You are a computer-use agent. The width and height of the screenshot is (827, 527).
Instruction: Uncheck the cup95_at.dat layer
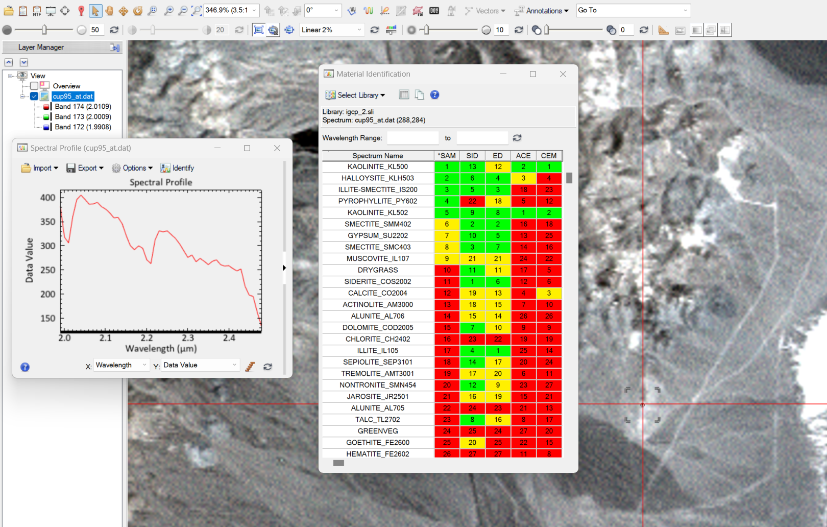pyautogui.click(x=34, y=97)
